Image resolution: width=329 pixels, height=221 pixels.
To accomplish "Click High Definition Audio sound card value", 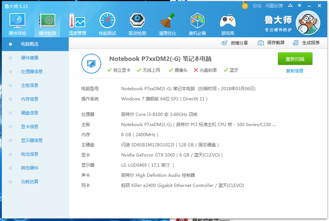I will point(158,175).
